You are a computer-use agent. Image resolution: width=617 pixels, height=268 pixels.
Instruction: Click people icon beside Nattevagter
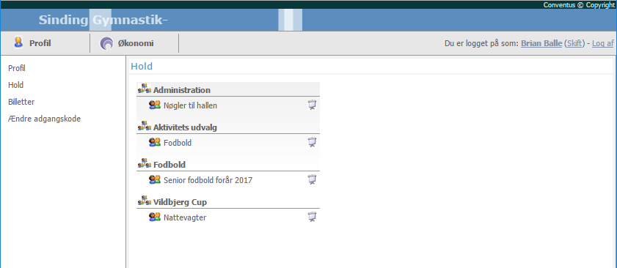pos(155,217)
